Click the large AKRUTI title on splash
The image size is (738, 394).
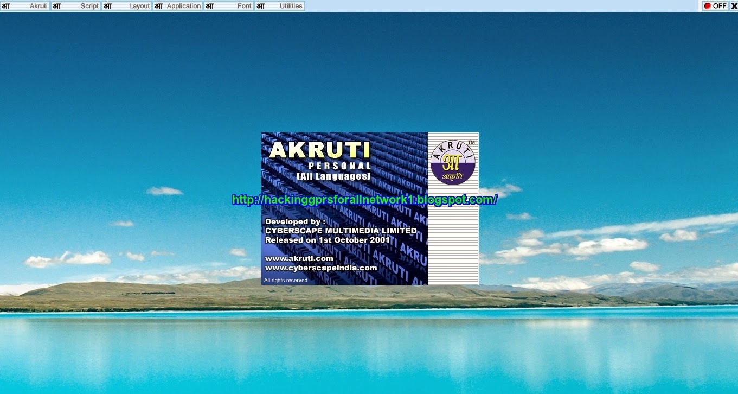pos(320,150)
